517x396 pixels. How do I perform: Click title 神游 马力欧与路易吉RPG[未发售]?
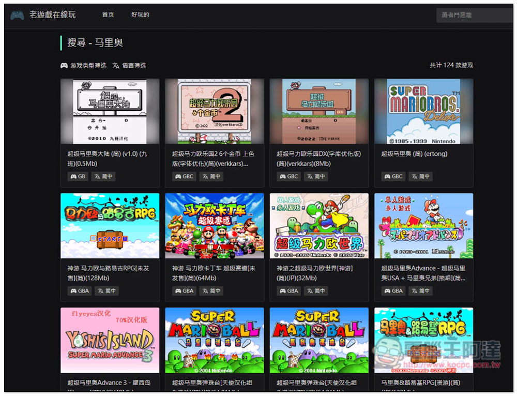point(108,273)
